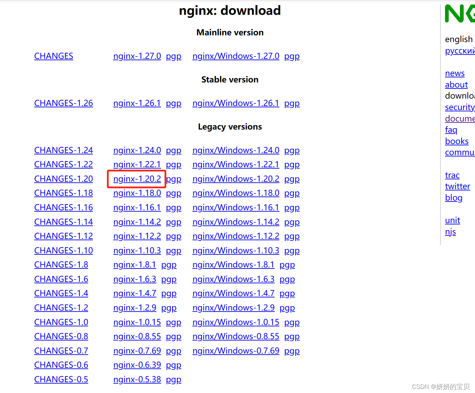The height and width of the screenshot is (393, 475).
Task: Open the mainline CHANGES link
Action: coord(54,56)
